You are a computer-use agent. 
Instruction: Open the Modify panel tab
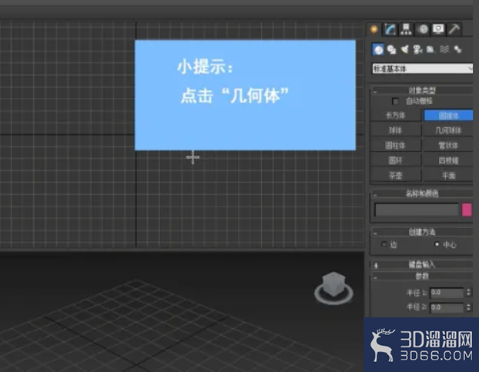tap(390, 29)
